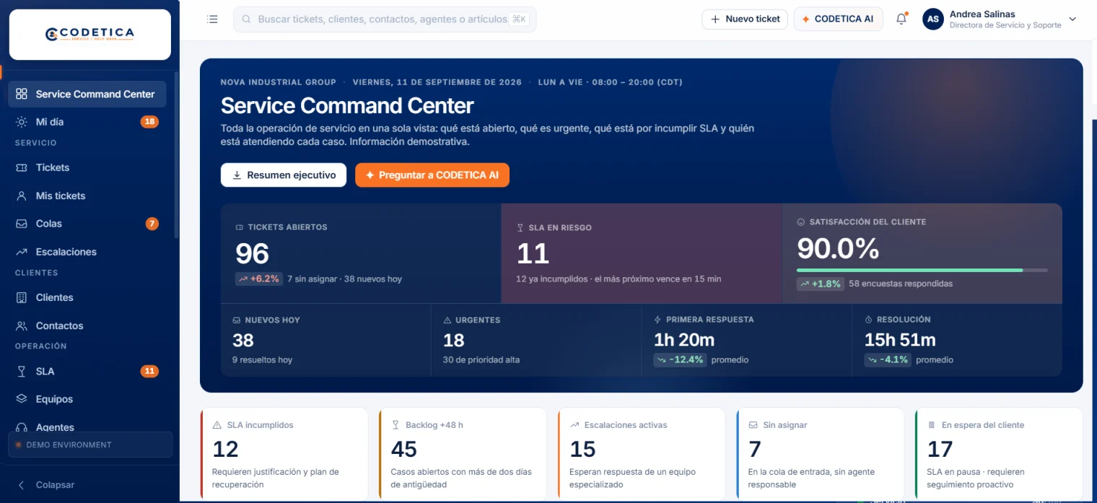The image size is (1097, 503).
Task: Open Mi día in sidebar
Action: [87, 122]
